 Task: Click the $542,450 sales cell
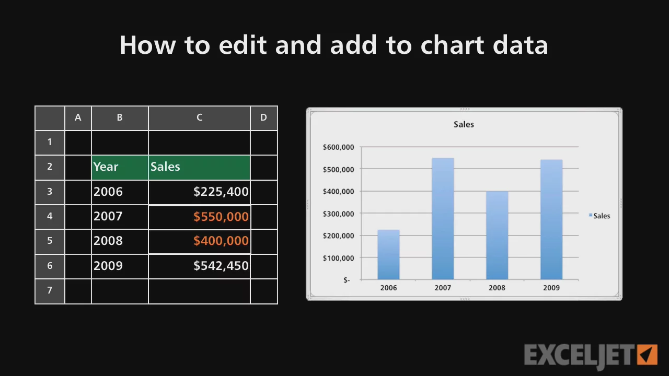[199, 266]
